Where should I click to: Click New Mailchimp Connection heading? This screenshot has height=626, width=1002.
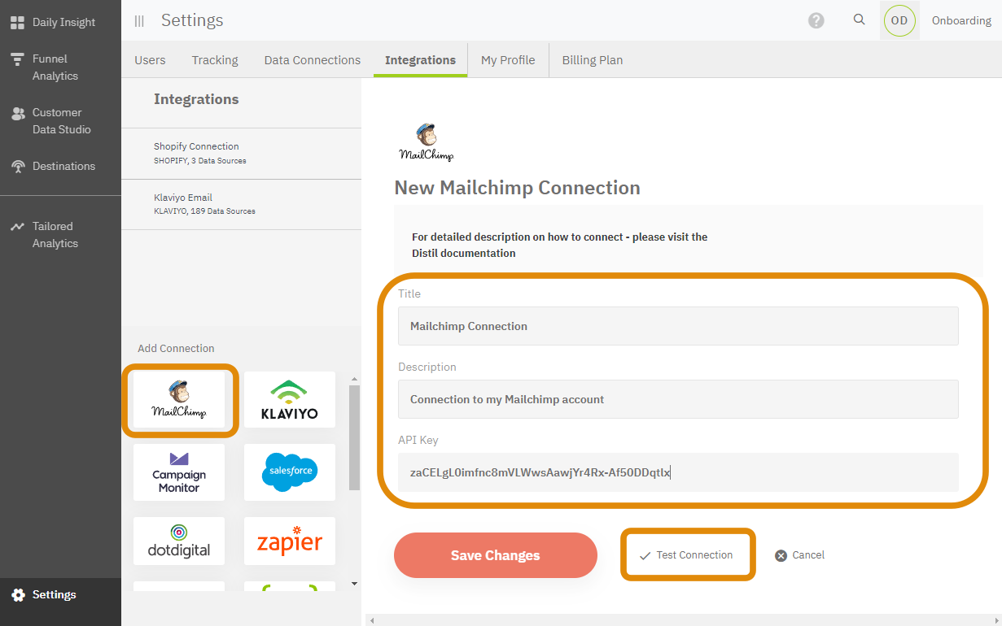pyautogui.click(x=518, y=188)
